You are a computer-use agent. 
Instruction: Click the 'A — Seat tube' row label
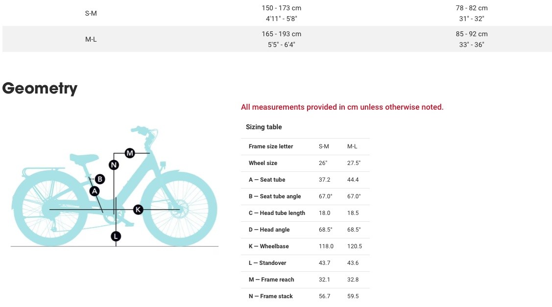(267, 180)
